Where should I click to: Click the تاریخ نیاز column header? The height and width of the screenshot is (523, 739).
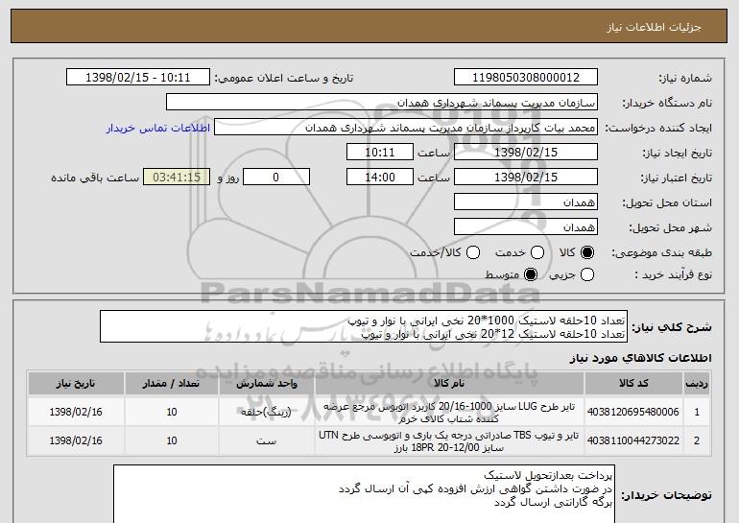[76, 384]
